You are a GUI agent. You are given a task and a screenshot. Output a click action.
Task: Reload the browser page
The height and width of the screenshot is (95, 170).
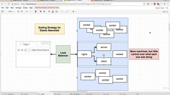click(x=9, y=4)
